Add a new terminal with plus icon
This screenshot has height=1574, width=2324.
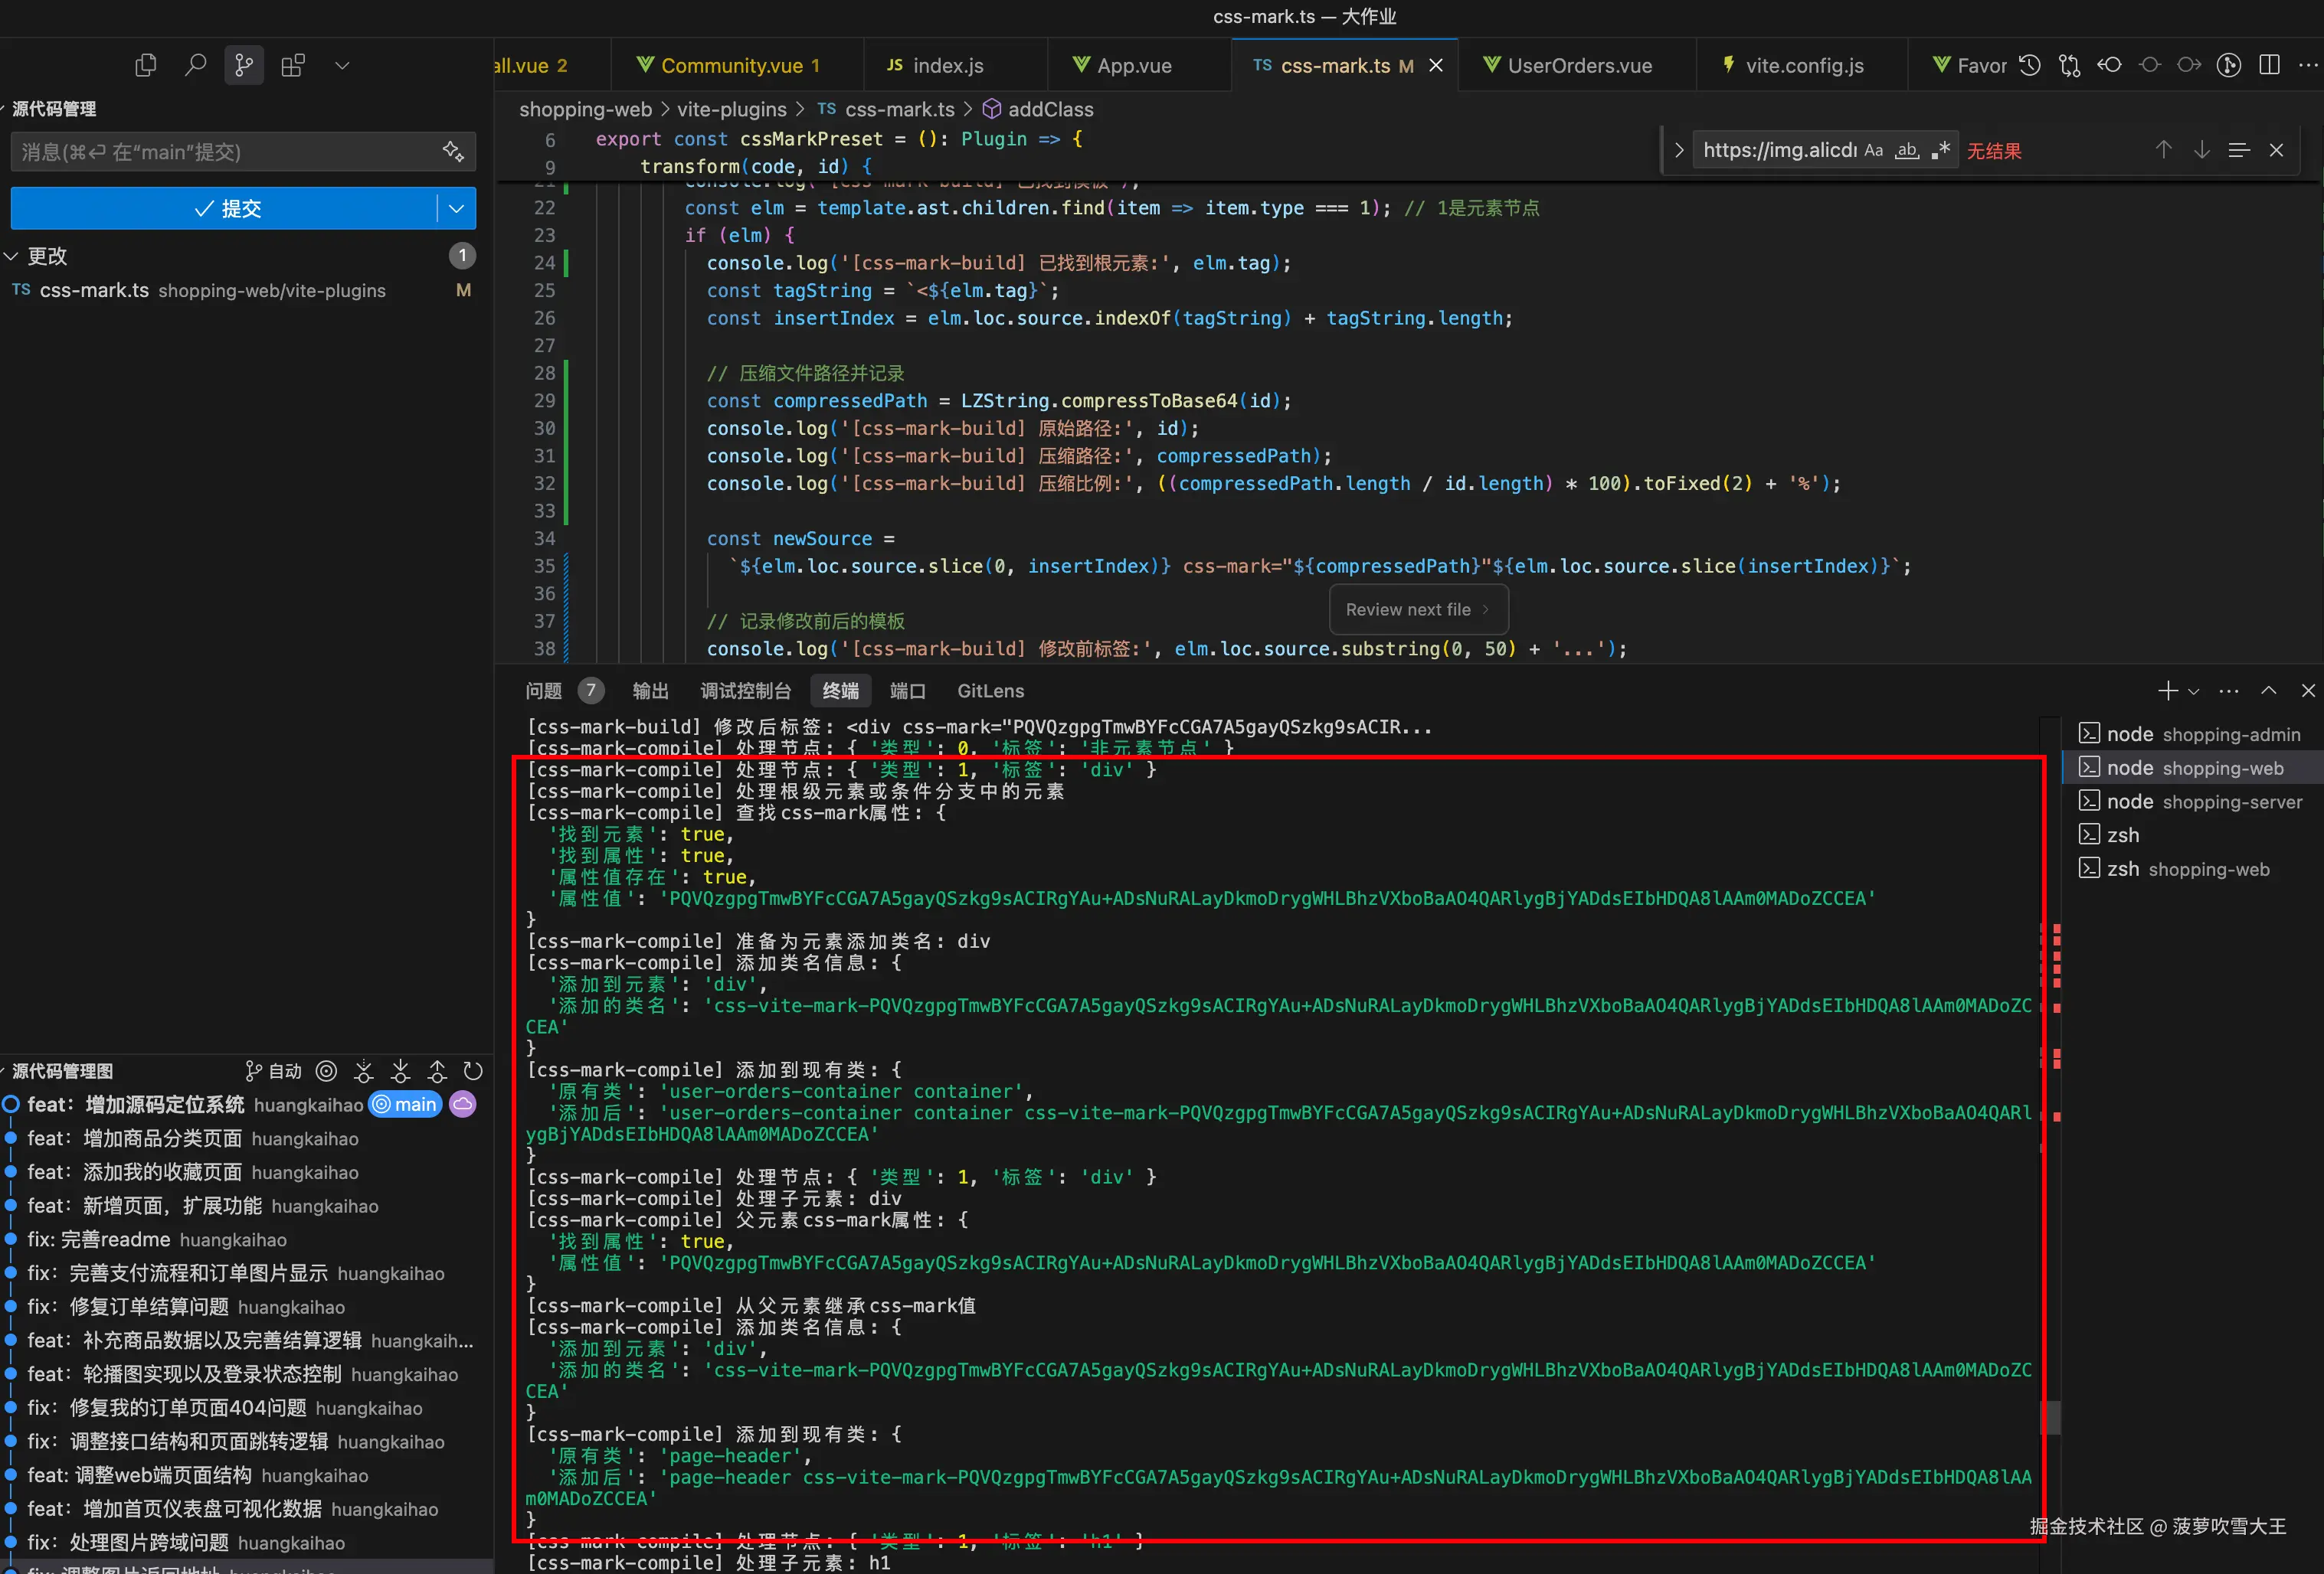(x=2167, y=691)
